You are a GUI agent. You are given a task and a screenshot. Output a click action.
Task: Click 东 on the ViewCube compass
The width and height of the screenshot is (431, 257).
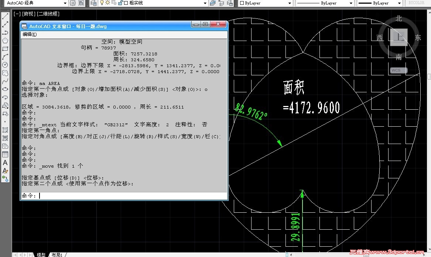click(418, 38)
